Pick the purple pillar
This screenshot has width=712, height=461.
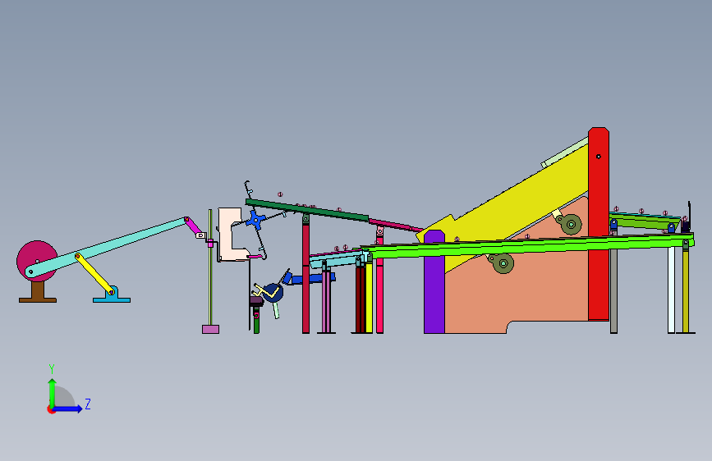pos(434,282)
